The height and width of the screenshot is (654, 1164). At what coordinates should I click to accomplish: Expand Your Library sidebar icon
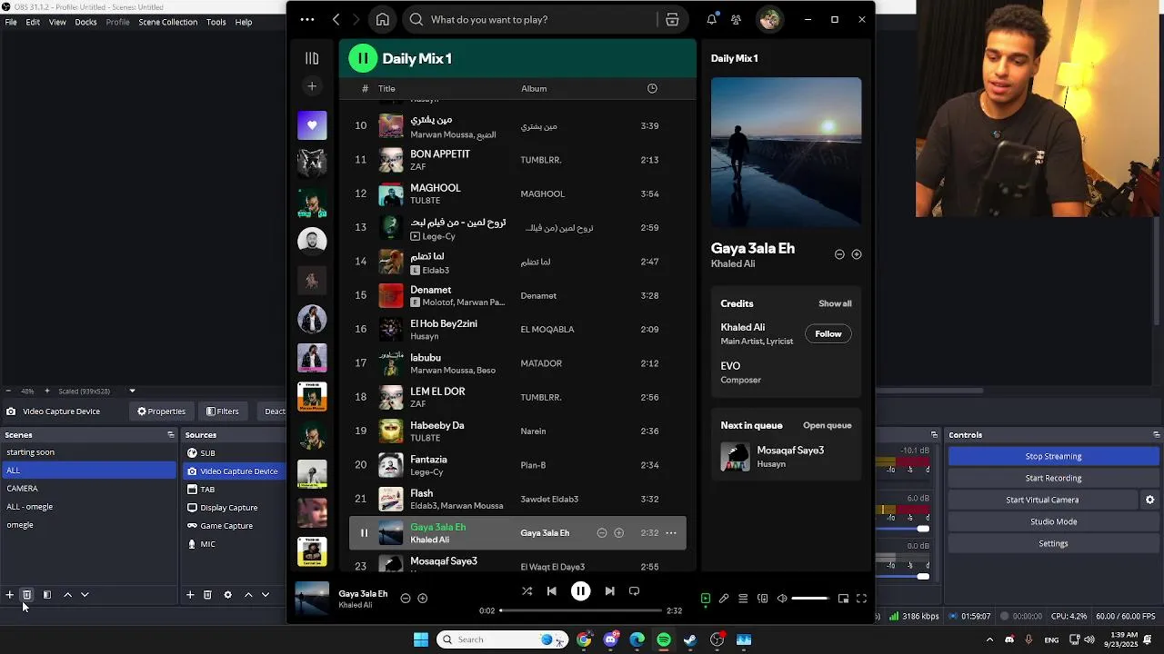(312, 58)
